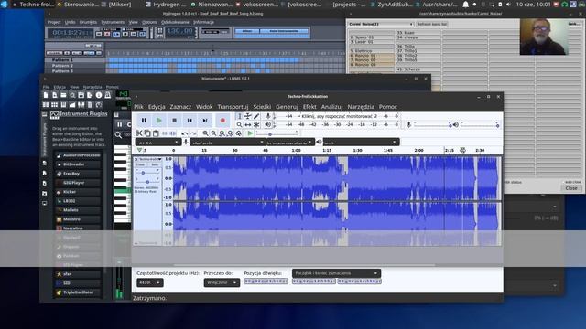Click recording meter microphone icon in Audacity
Viewport: 586px width, 329px height.
tap(268, 116)
